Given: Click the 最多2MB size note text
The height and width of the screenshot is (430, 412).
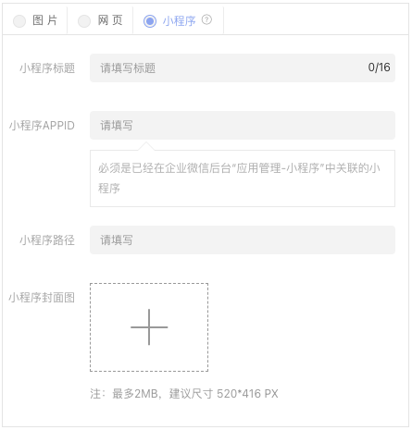Looking at the screenshot, I should [x=184, y=394].
